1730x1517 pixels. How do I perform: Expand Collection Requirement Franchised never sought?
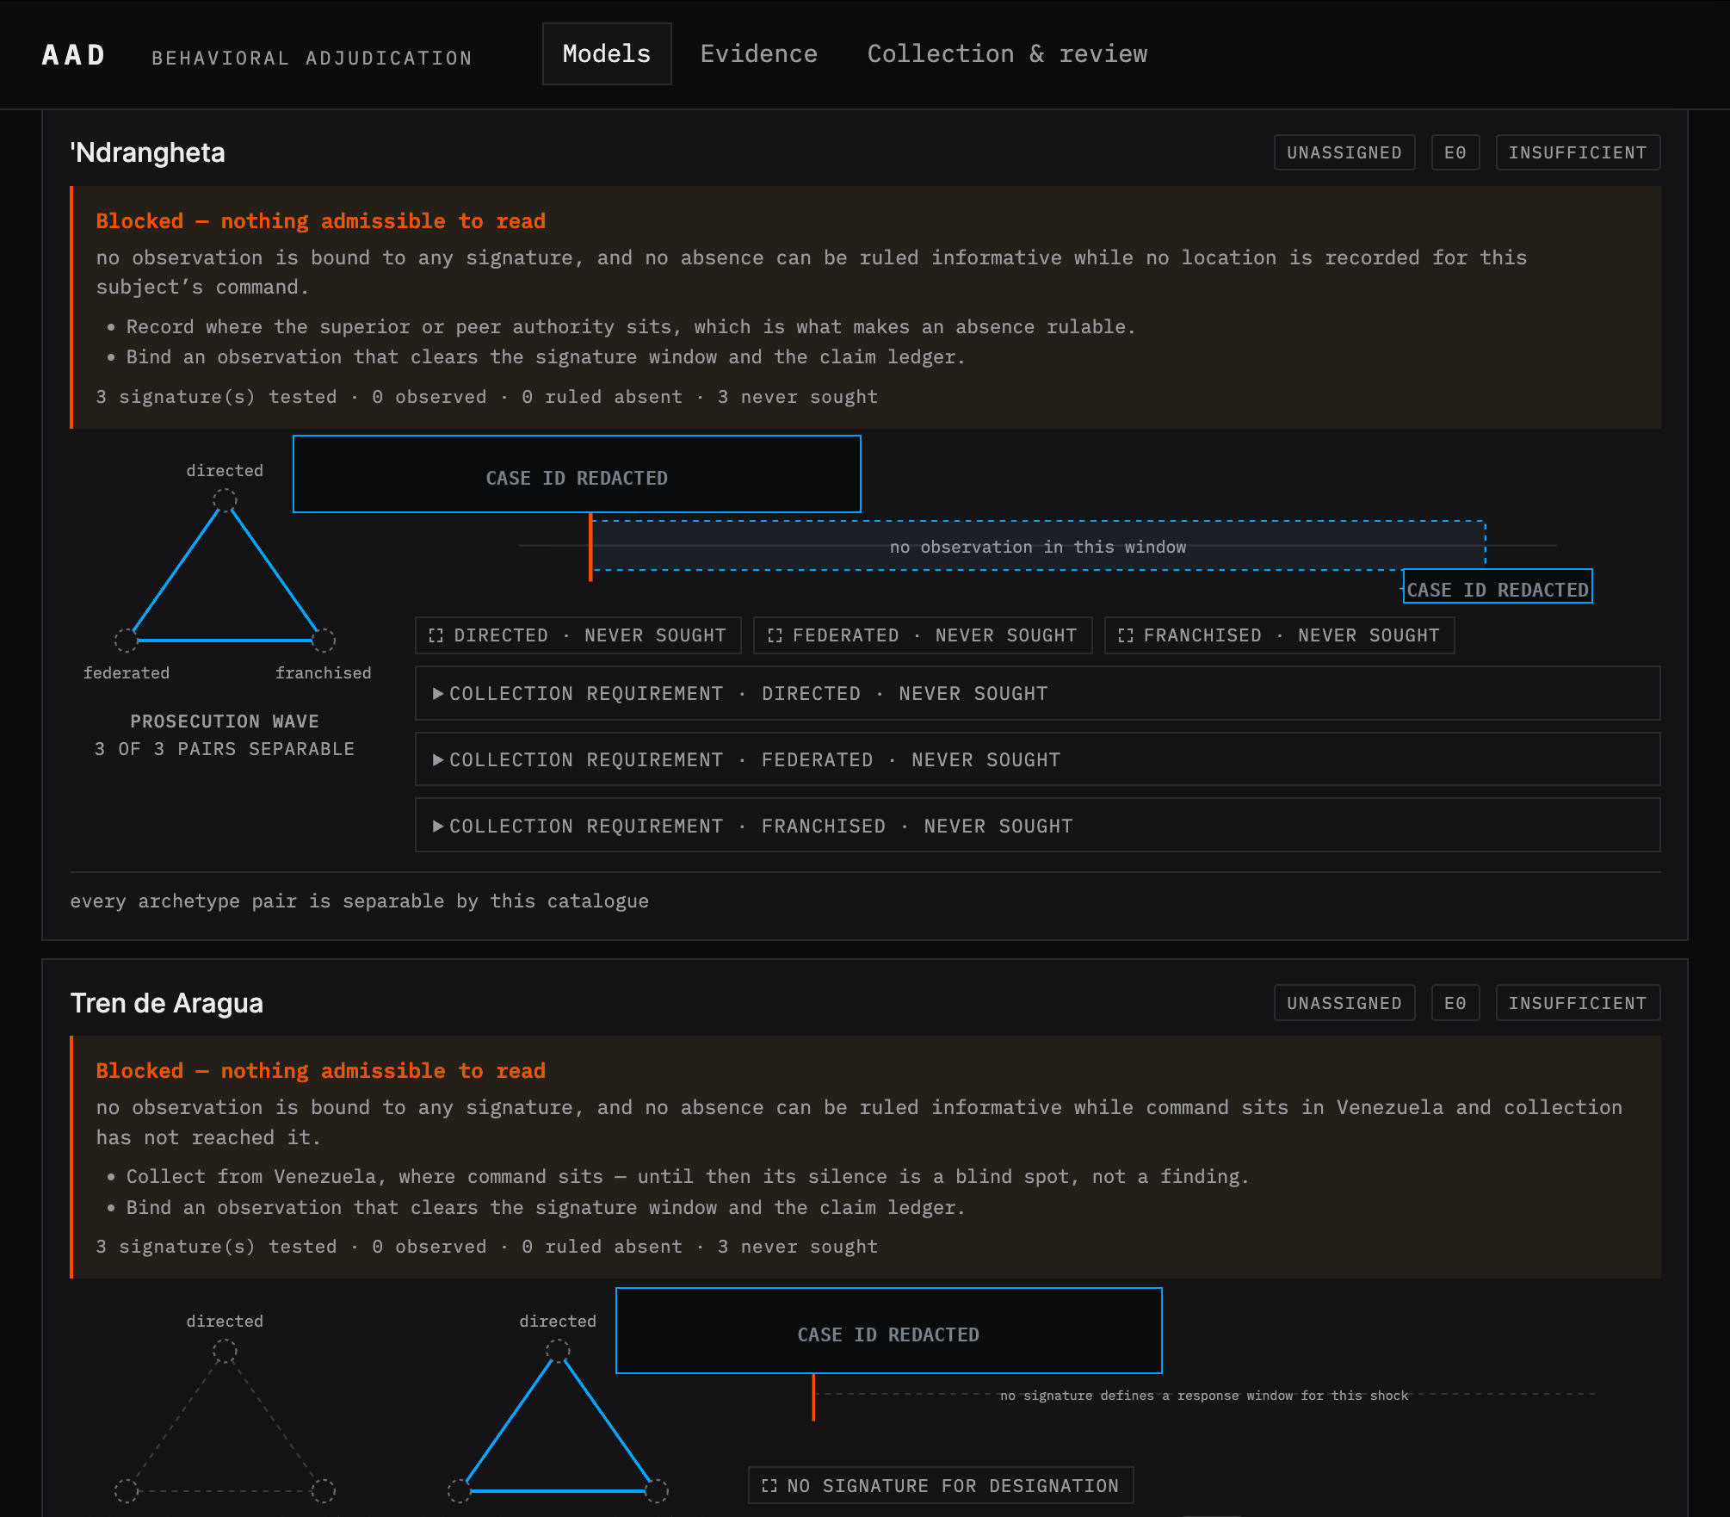tap(1037, 826)
